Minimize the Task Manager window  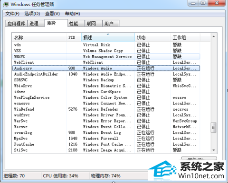[193, 3]
